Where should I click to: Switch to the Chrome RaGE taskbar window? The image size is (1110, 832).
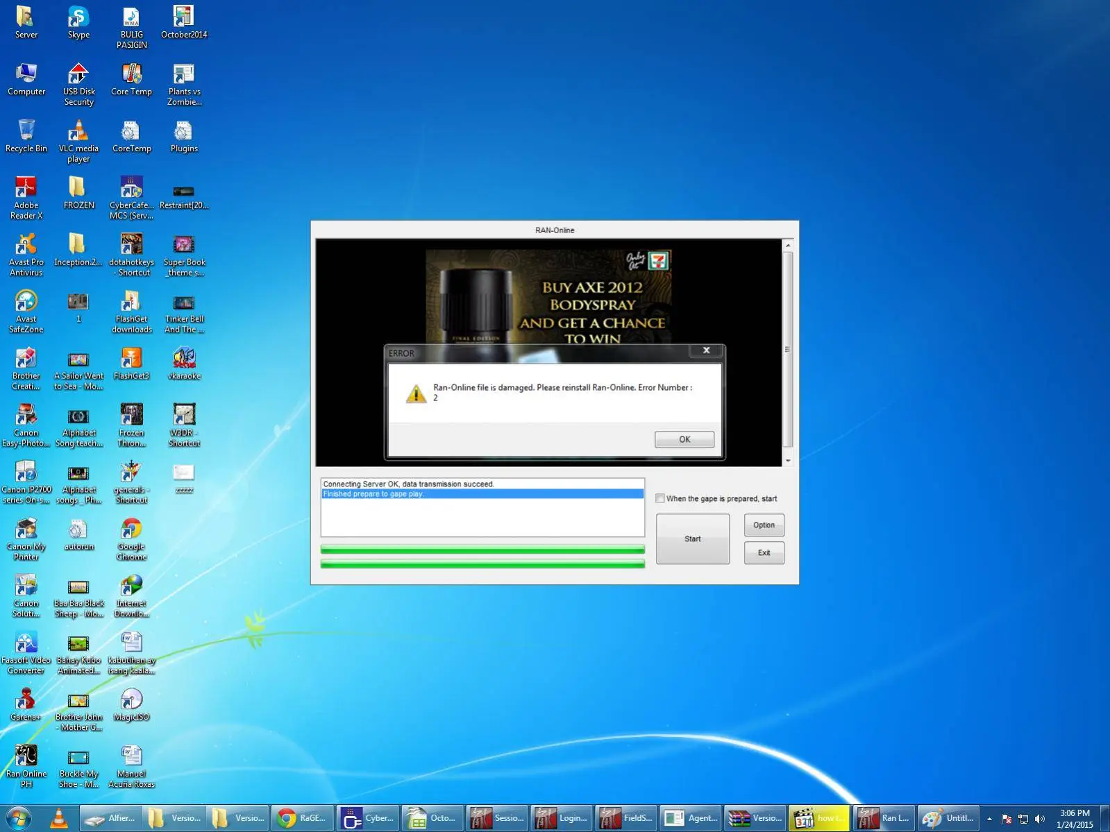[x=303, y=818]
